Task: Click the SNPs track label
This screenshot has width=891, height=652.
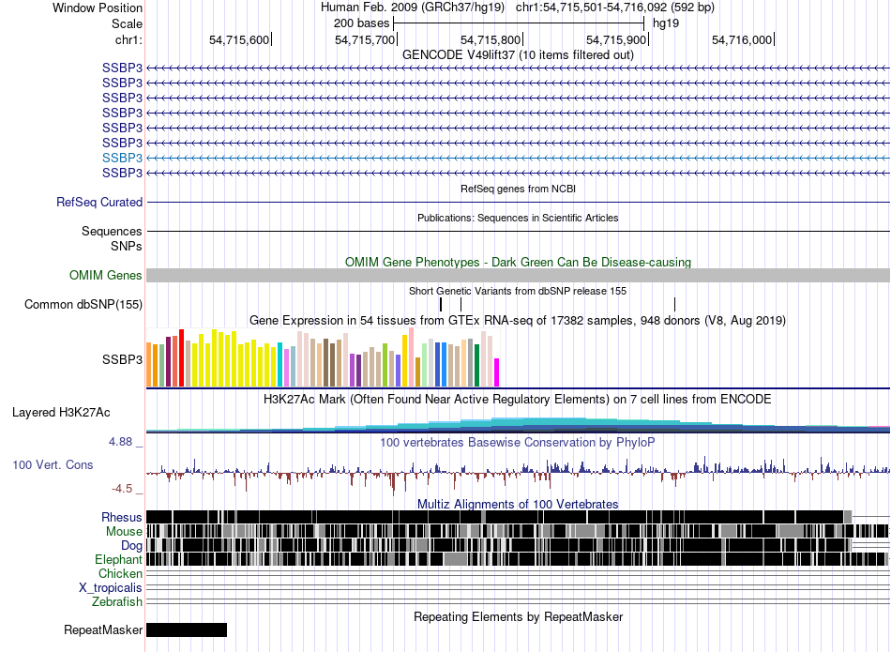Action: point(127,246)
